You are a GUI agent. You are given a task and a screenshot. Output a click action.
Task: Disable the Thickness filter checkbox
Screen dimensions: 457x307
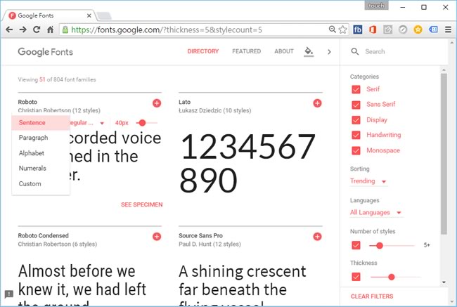(x=356, y=277)
